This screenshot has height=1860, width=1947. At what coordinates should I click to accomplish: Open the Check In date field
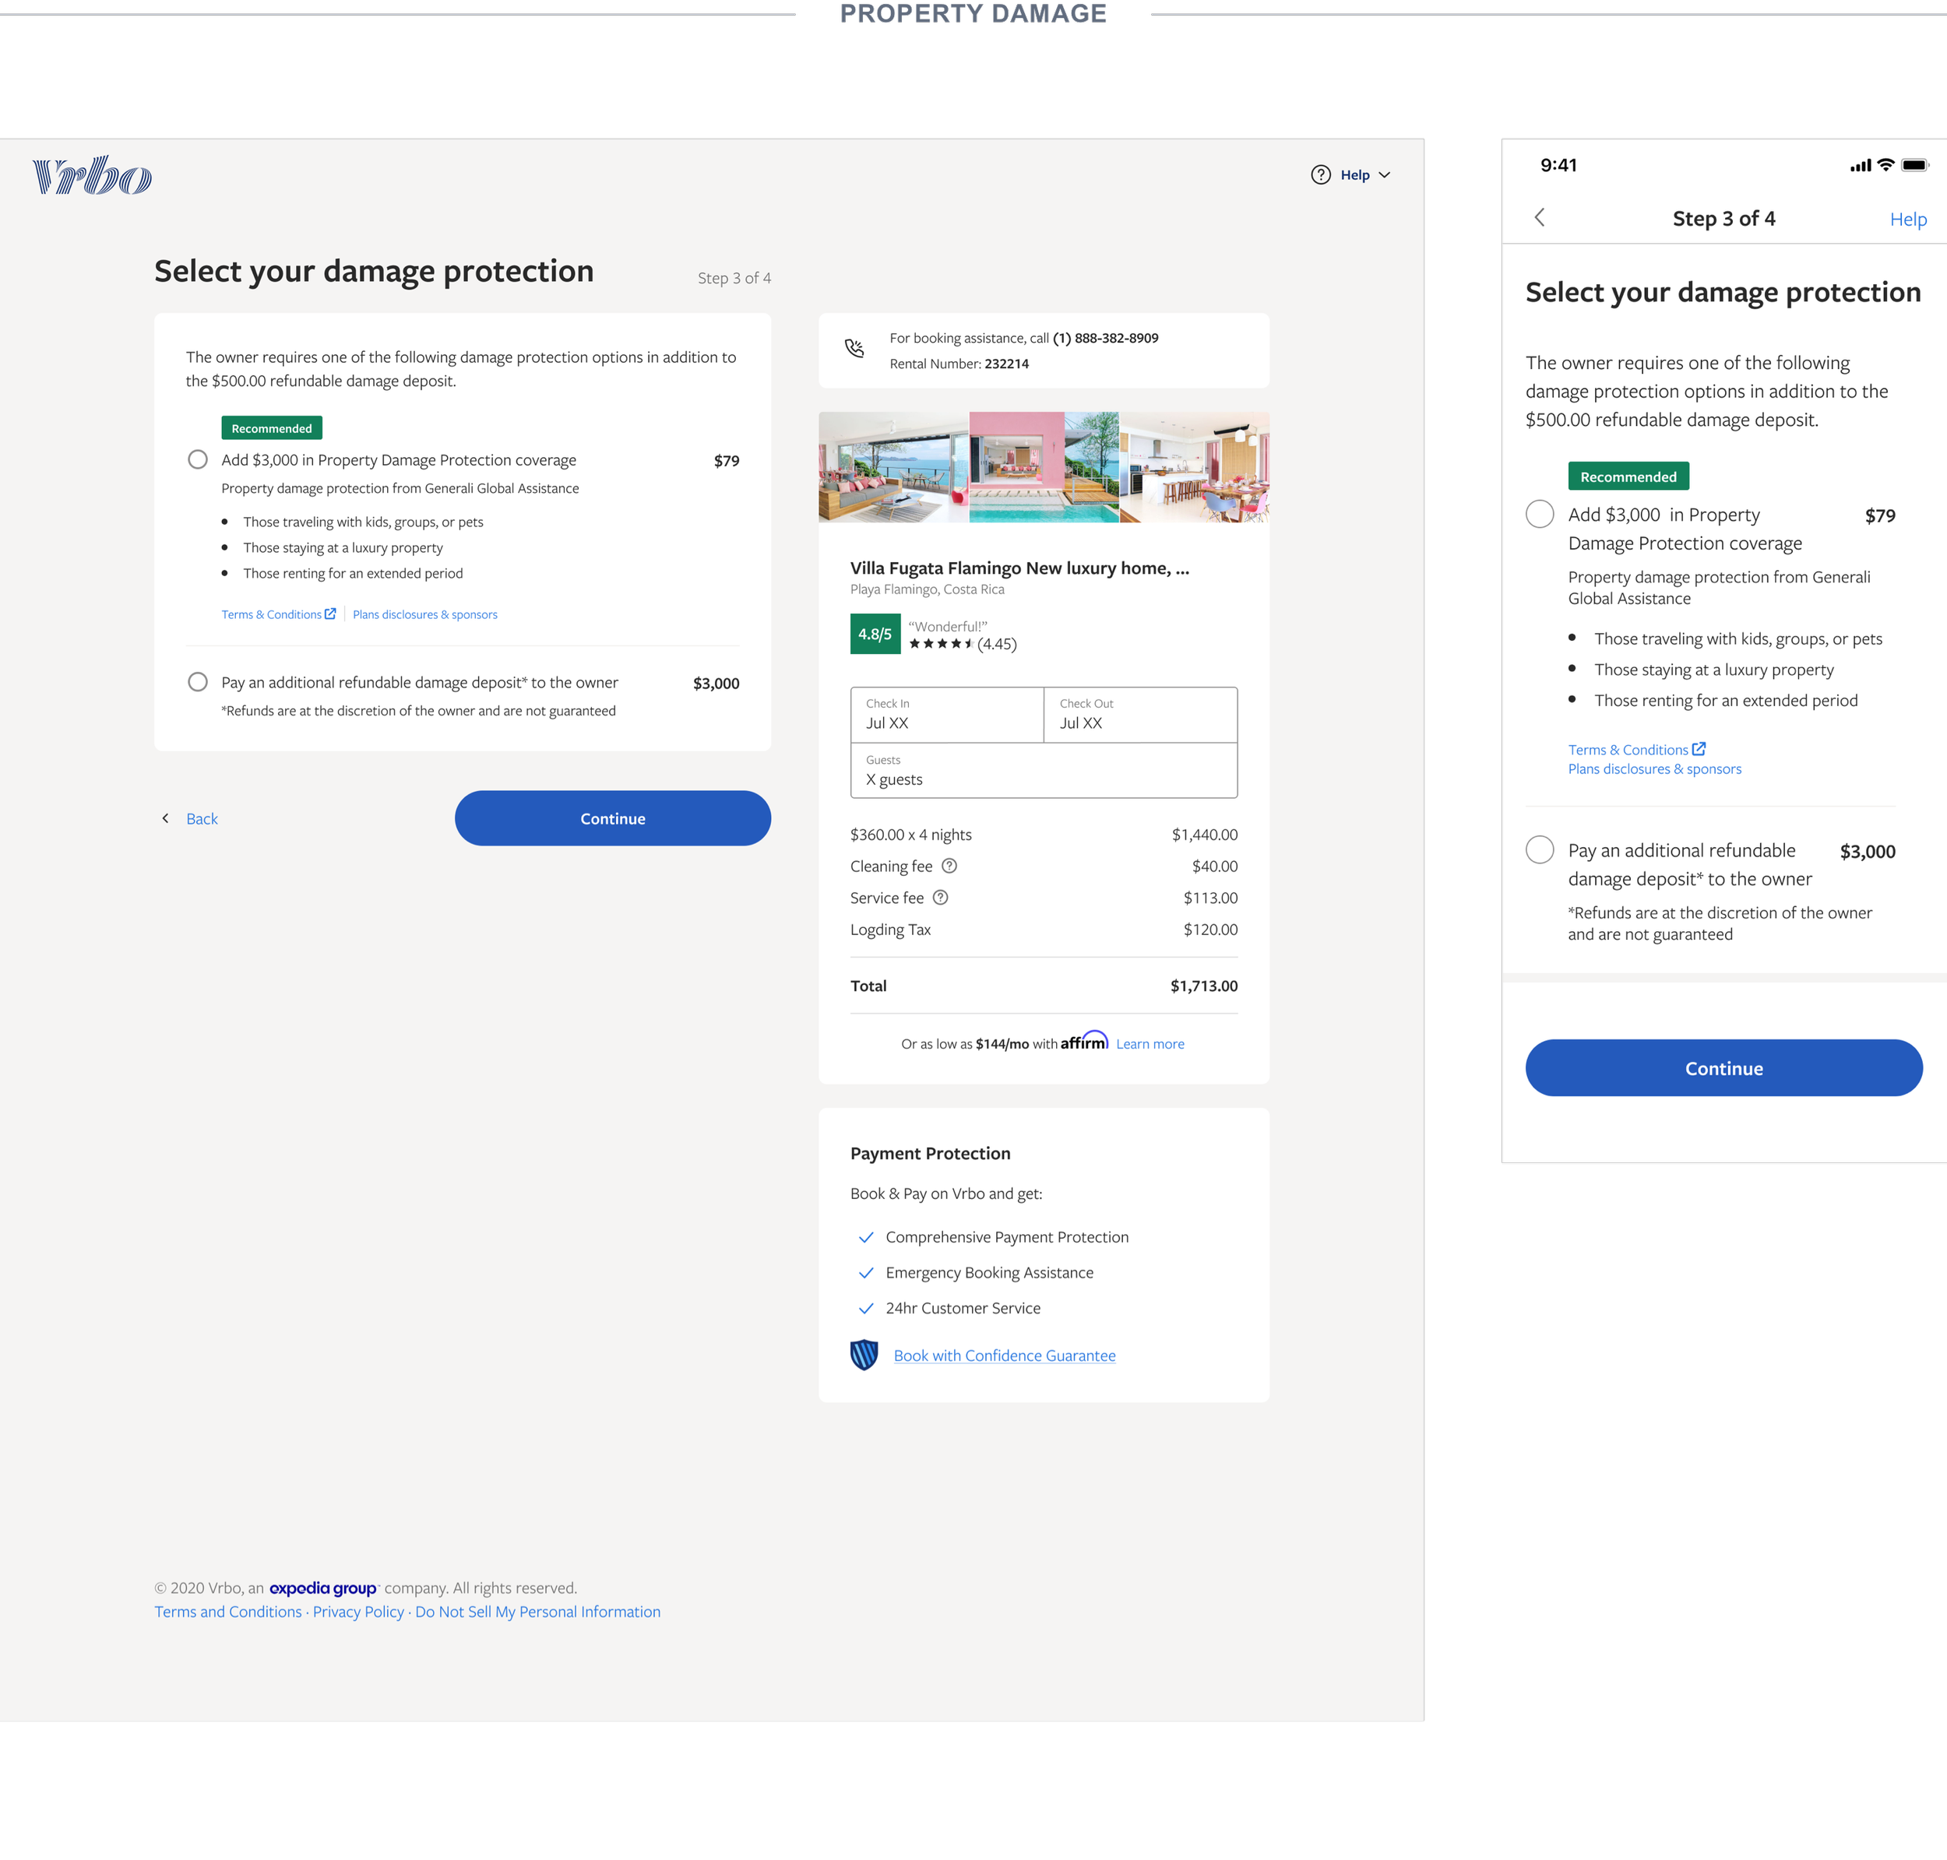pos(946,714)
